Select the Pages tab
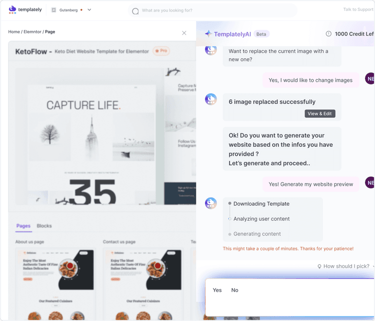Screen dimensions: 375x321 (23, 226)
